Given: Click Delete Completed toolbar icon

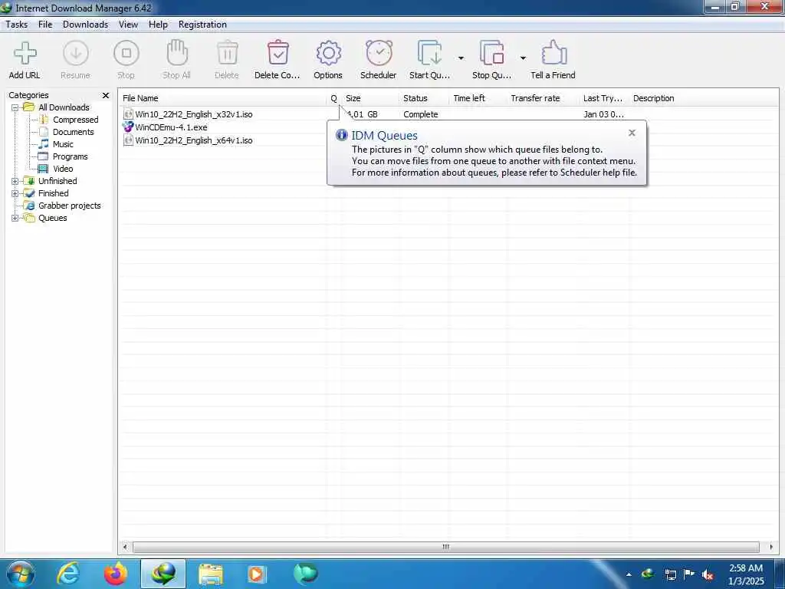Looking at the screenshot, I should click(x=278, y=53).
